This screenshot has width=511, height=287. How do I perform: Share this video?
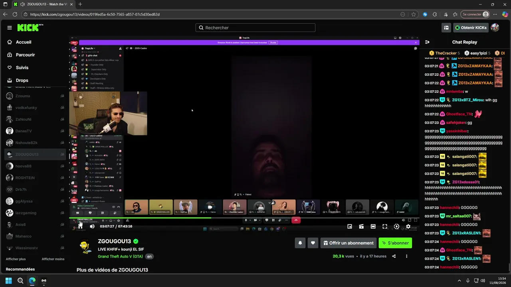394,256
